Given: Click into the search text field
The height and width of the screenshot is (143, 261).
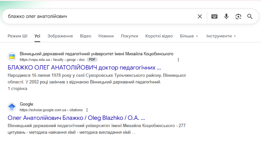Looking at the screenshot, I should (100, 17).
